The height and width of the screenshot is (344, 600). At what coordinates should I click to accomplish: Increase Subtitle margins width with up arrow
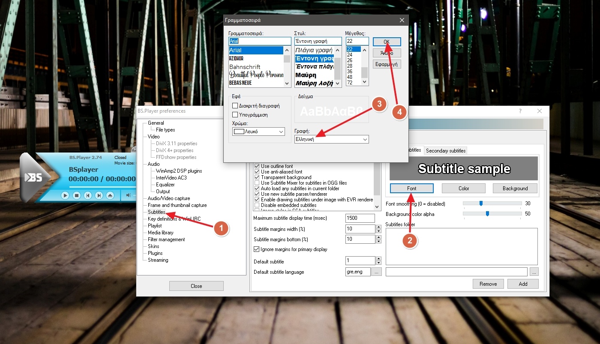click(378, 227)
